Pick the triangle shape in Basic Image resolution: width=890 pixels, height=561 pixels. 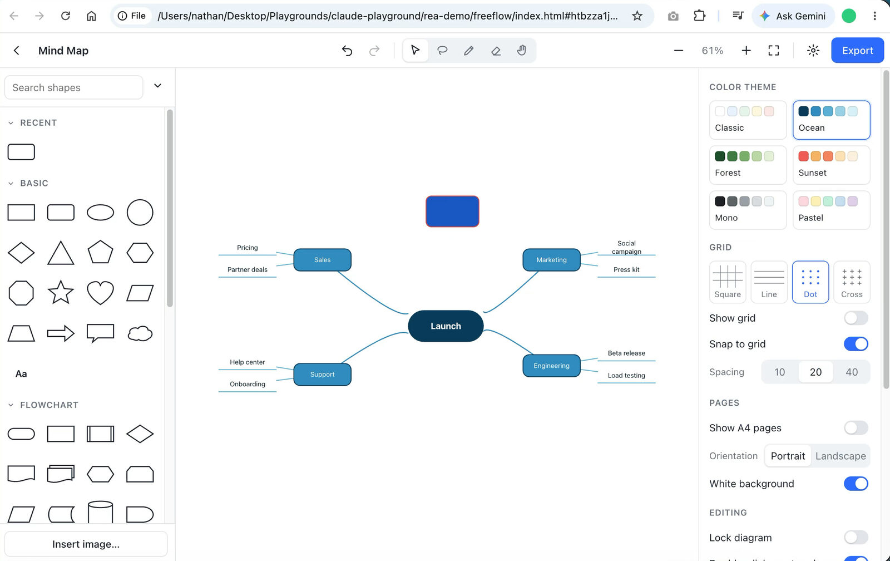pyautogui.click(x=61, y=253)
